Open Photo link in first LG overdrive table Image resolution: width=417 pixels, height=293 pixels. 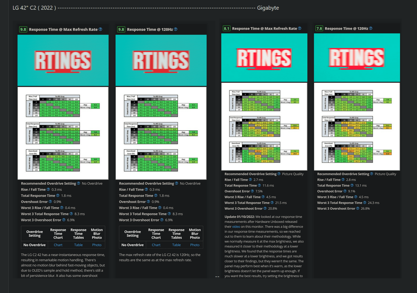(x=97, y=245)
